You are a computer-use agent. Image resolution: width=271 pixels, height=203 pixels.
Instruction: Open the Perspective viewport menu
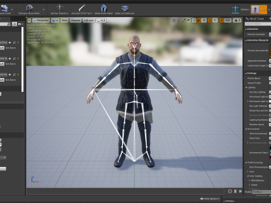pos(41,20)
